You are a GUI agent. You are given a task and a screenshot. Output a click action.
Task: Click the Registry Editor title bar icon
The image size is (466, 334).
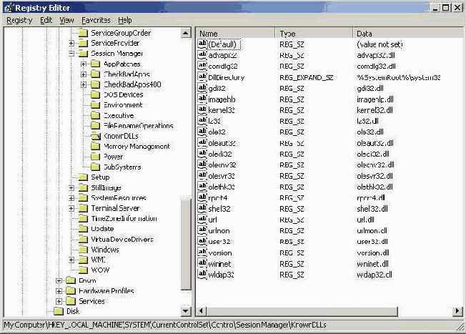click(x=9, y=8)
